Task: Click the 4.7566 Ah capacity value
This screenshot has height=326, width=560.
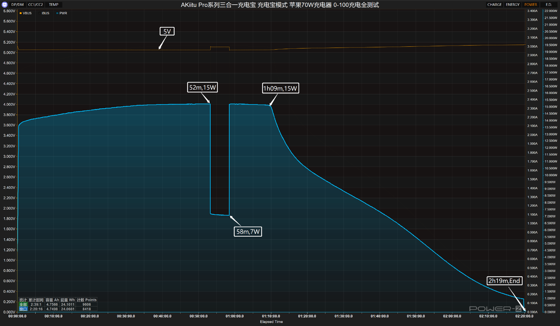Action: (x=52, y=304)
